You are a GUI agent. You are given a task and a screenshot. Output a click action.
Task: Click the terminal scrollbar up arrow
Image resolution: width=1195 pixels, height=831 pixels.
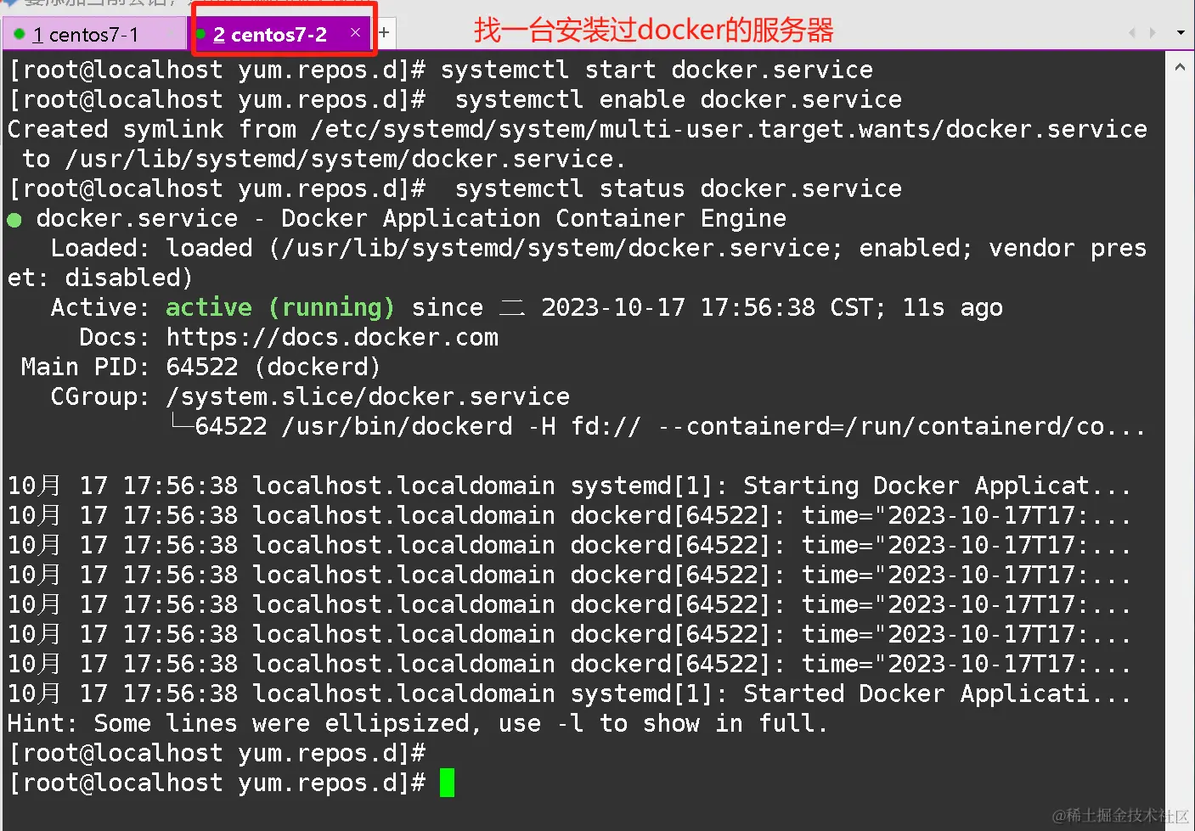(x=1180, y=67)
